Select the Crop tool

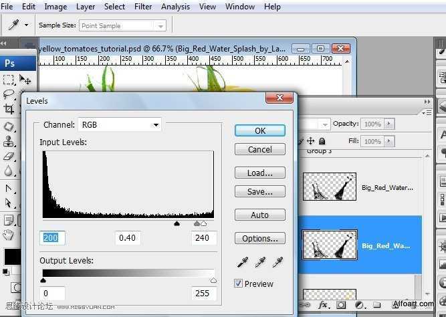[x=9, y=109]
